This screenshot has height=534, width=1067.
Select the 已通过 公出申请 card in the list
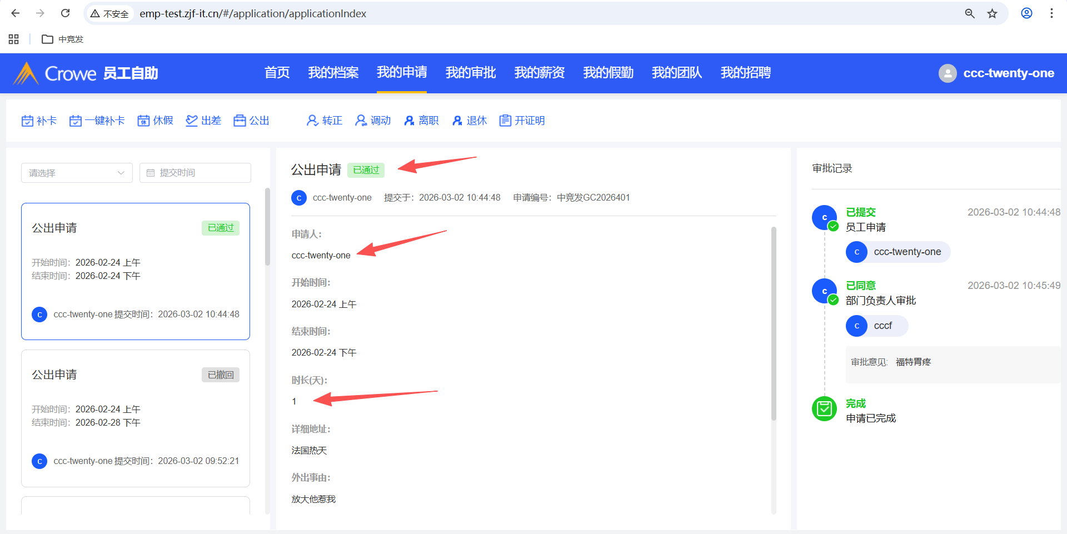tap(136, 271)
